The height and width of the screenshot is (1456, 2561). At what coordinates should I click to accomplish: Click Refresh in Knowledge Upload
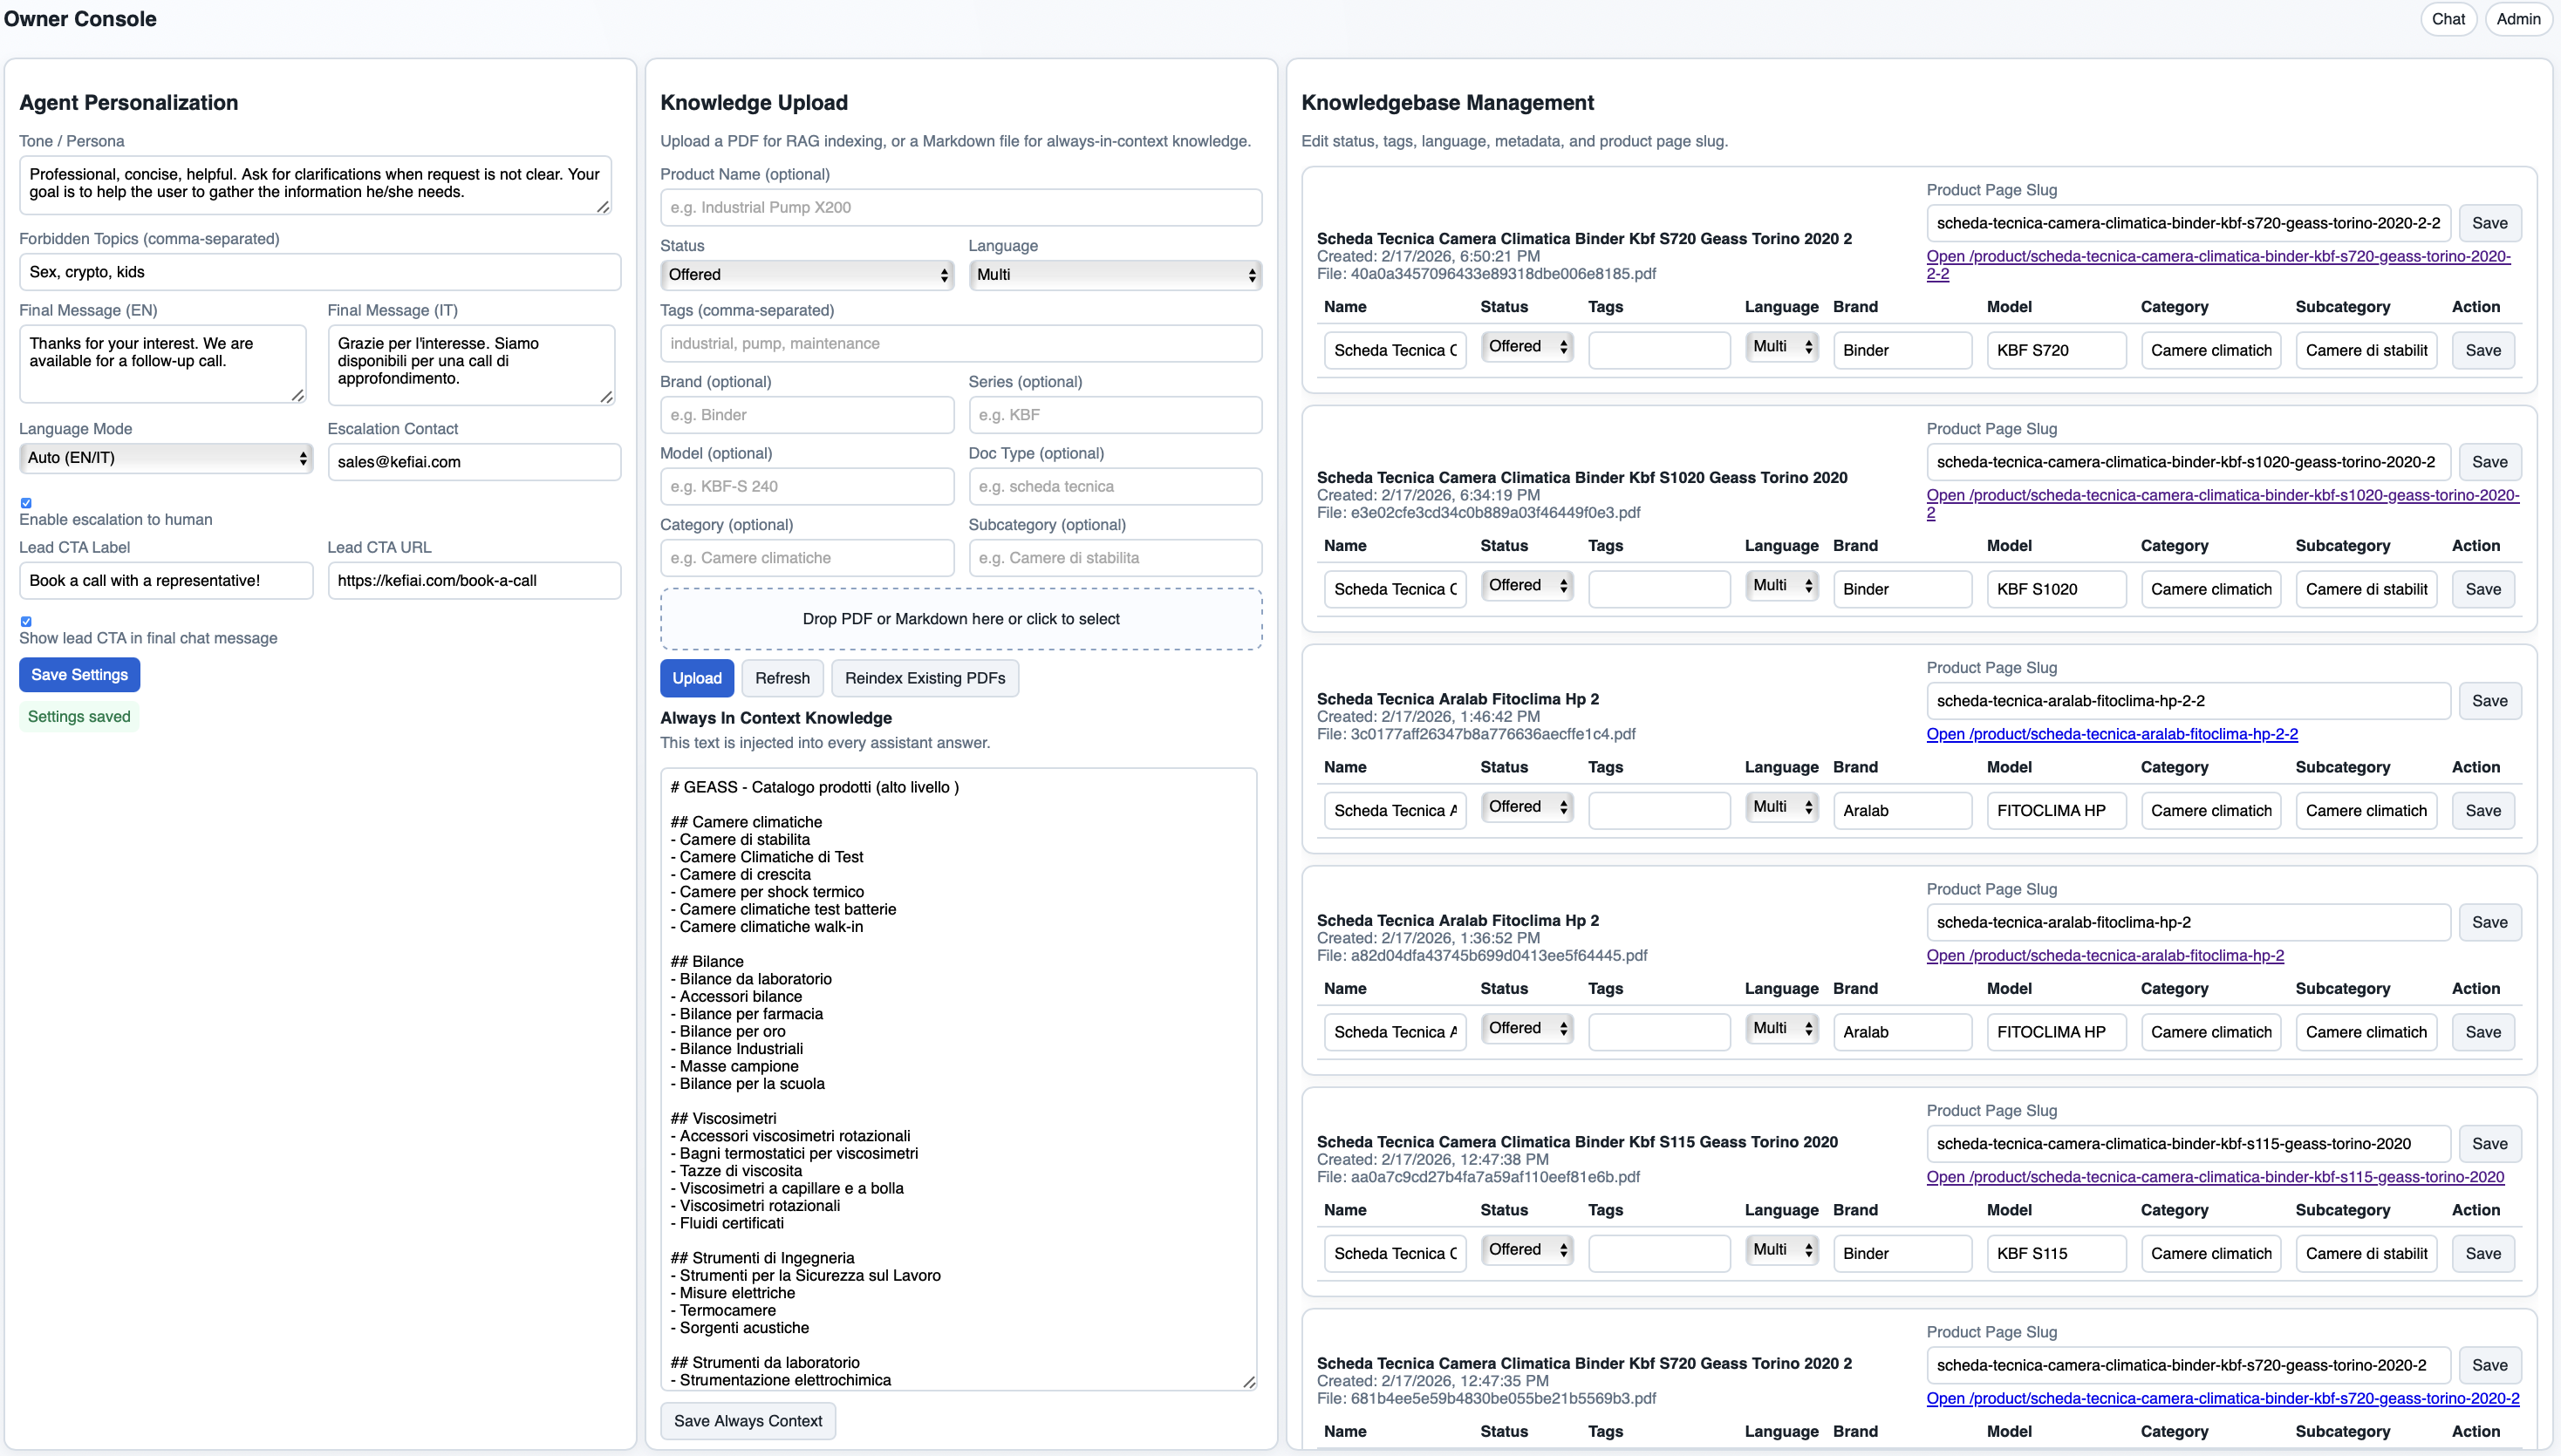(782, 678)
